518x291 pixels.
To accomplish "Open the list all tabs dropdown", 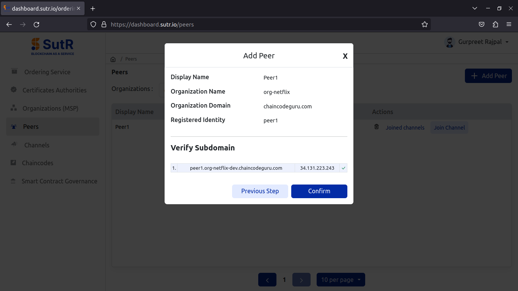I will click(x=475, y=8).
